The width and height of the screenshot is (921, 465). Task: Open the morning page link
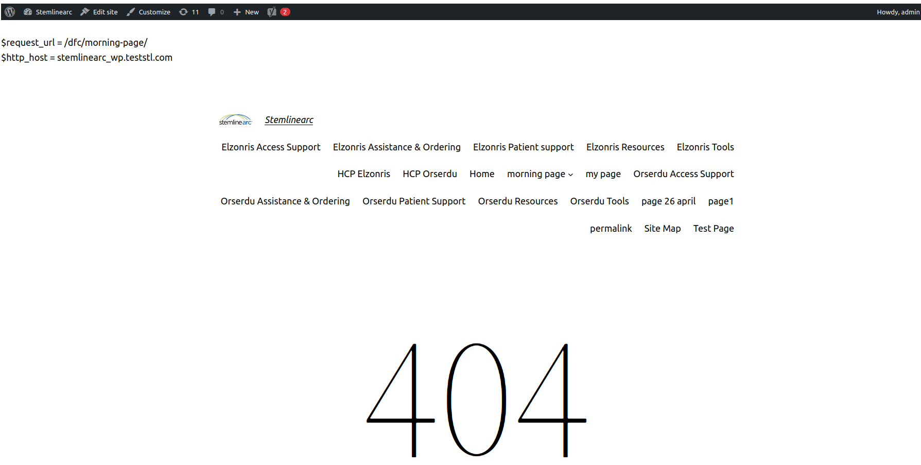[x=536, y=174]
